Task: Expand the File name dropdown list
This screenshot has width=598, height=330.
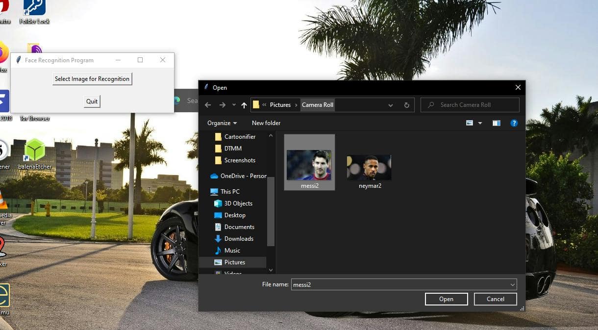Action: pos(513,284)
